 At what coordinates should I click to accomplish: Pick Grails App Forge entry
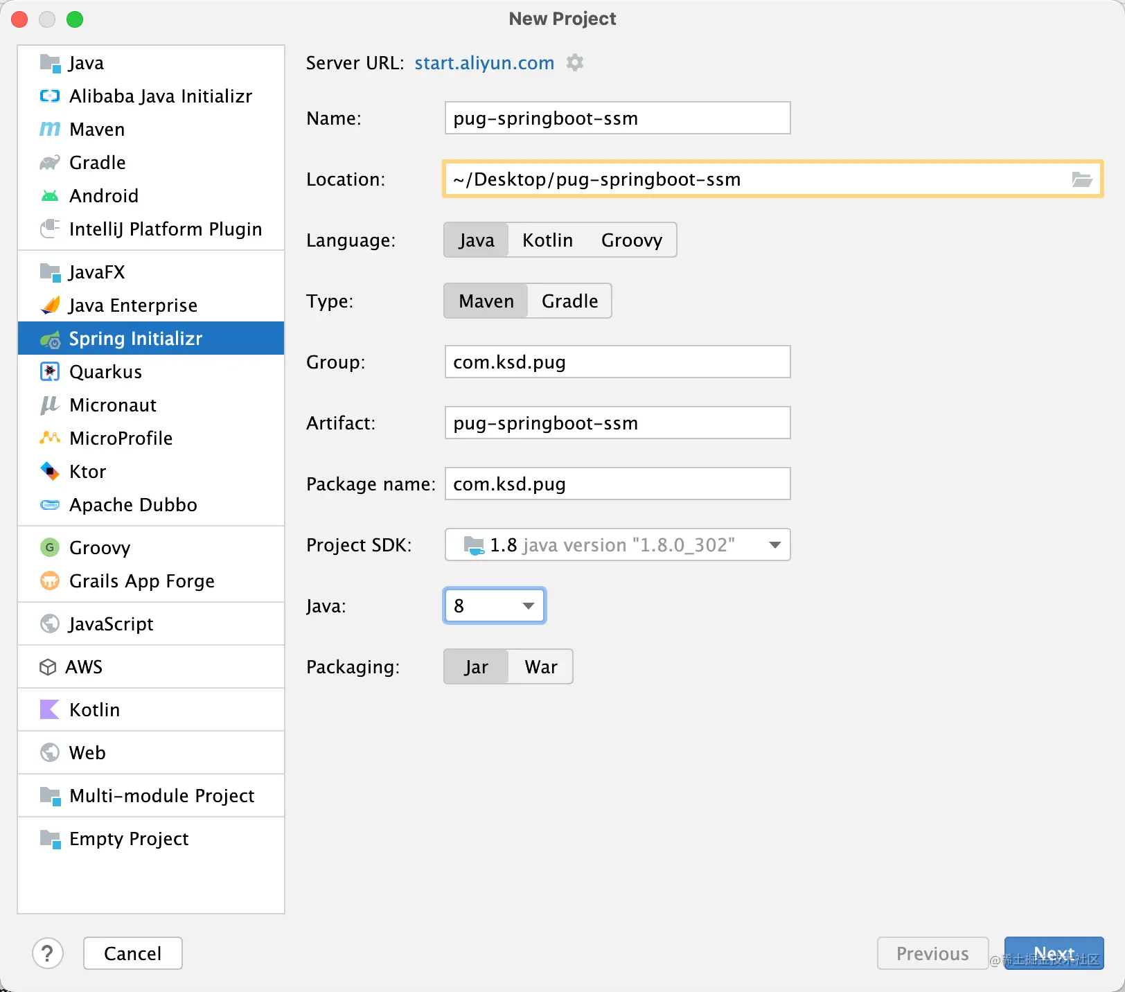point(151,581)
